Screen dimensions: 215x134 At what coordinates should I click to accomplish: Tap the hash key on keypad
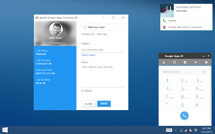[x=199, y=105]
